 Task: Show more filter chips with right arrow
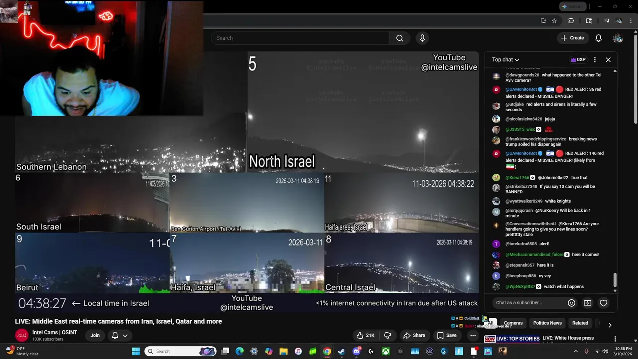coord(609,325)
